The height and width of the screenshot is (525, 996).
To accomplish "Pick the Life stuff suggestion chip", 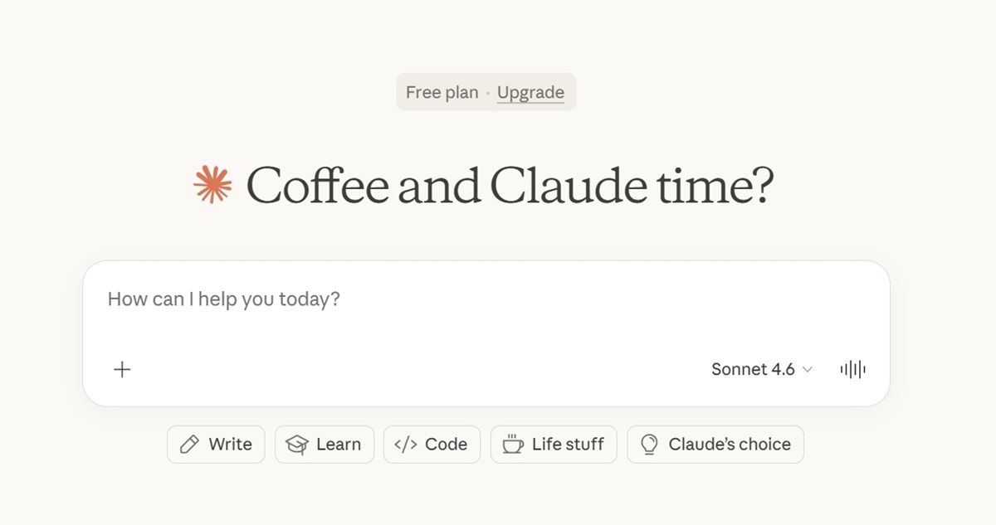I will tap(554, 445).
